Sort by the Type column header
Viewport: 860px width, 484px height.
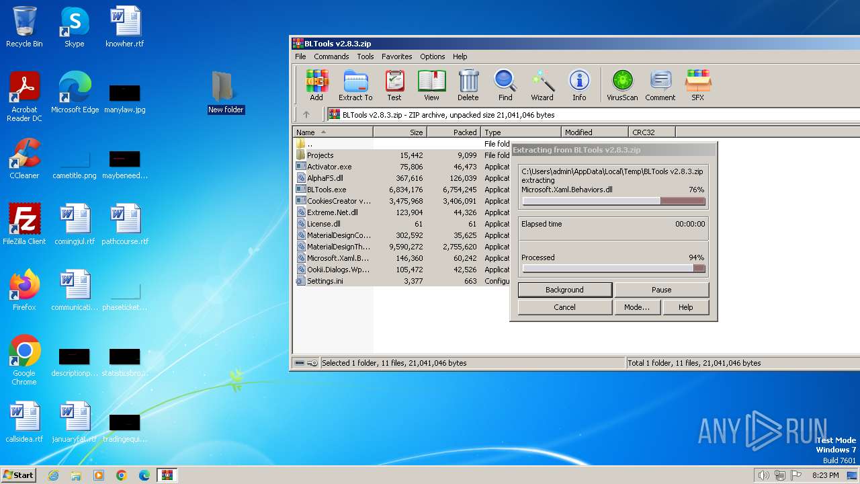point(521,132)
